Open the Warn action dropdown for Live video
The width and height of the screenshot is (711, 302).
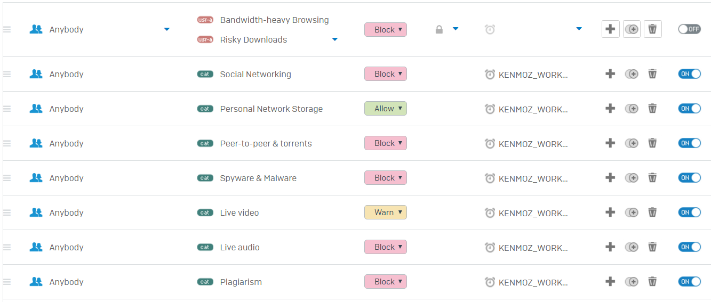click(385, 213)
